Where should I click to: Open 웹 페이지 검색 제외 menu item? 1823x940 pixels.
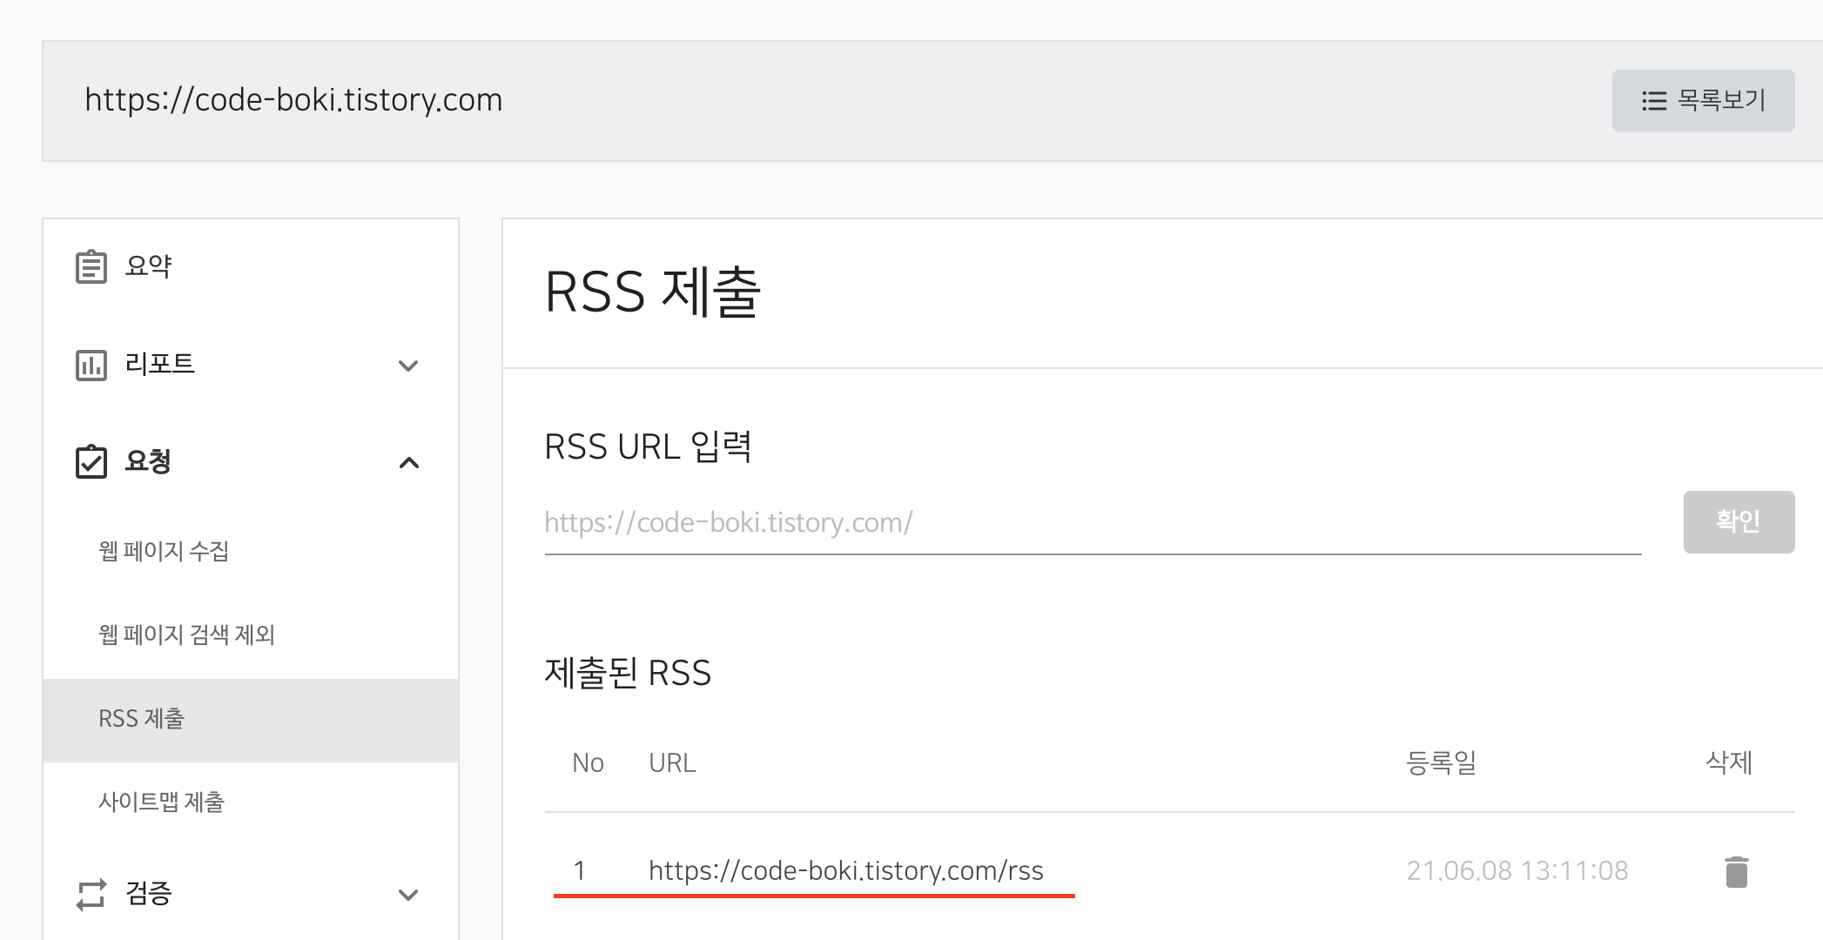[x=186, y=634]
